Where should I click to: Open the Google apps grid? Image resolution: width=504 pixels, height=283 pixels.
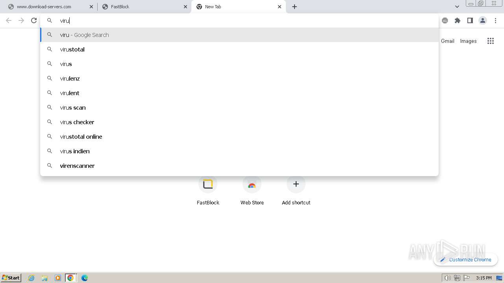tap(491, 41)
